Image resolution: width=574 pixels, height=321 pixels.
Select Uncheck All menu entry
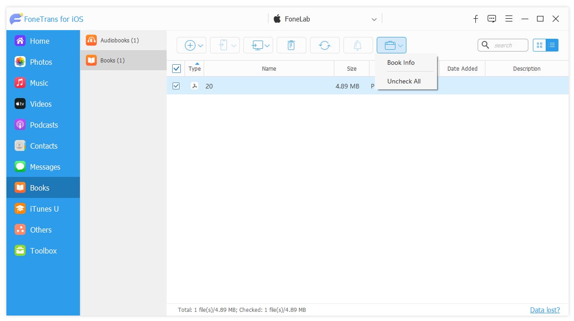[404, 81]
